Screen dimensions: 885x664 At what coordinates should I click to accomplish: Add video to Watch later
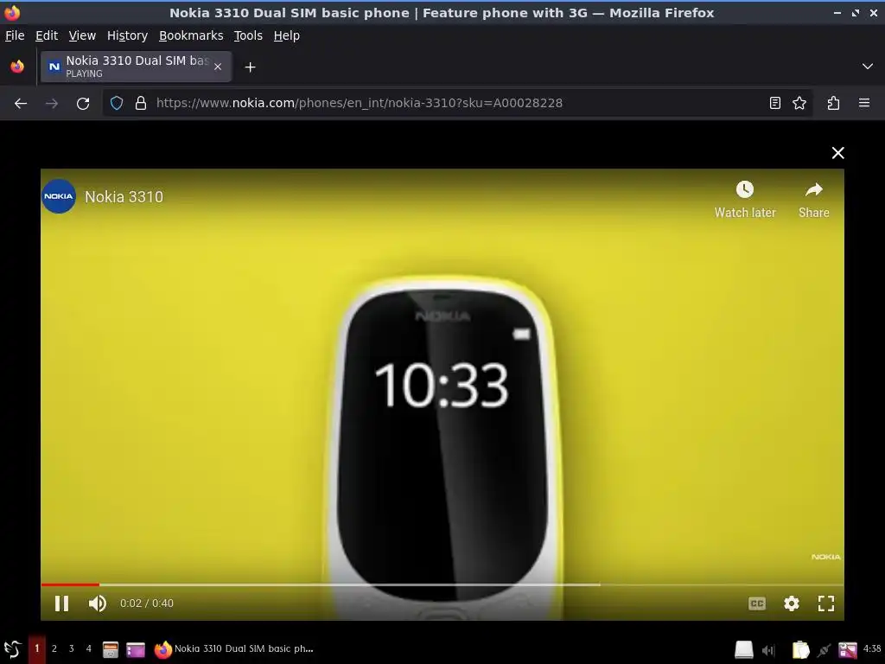click(745, 200)
